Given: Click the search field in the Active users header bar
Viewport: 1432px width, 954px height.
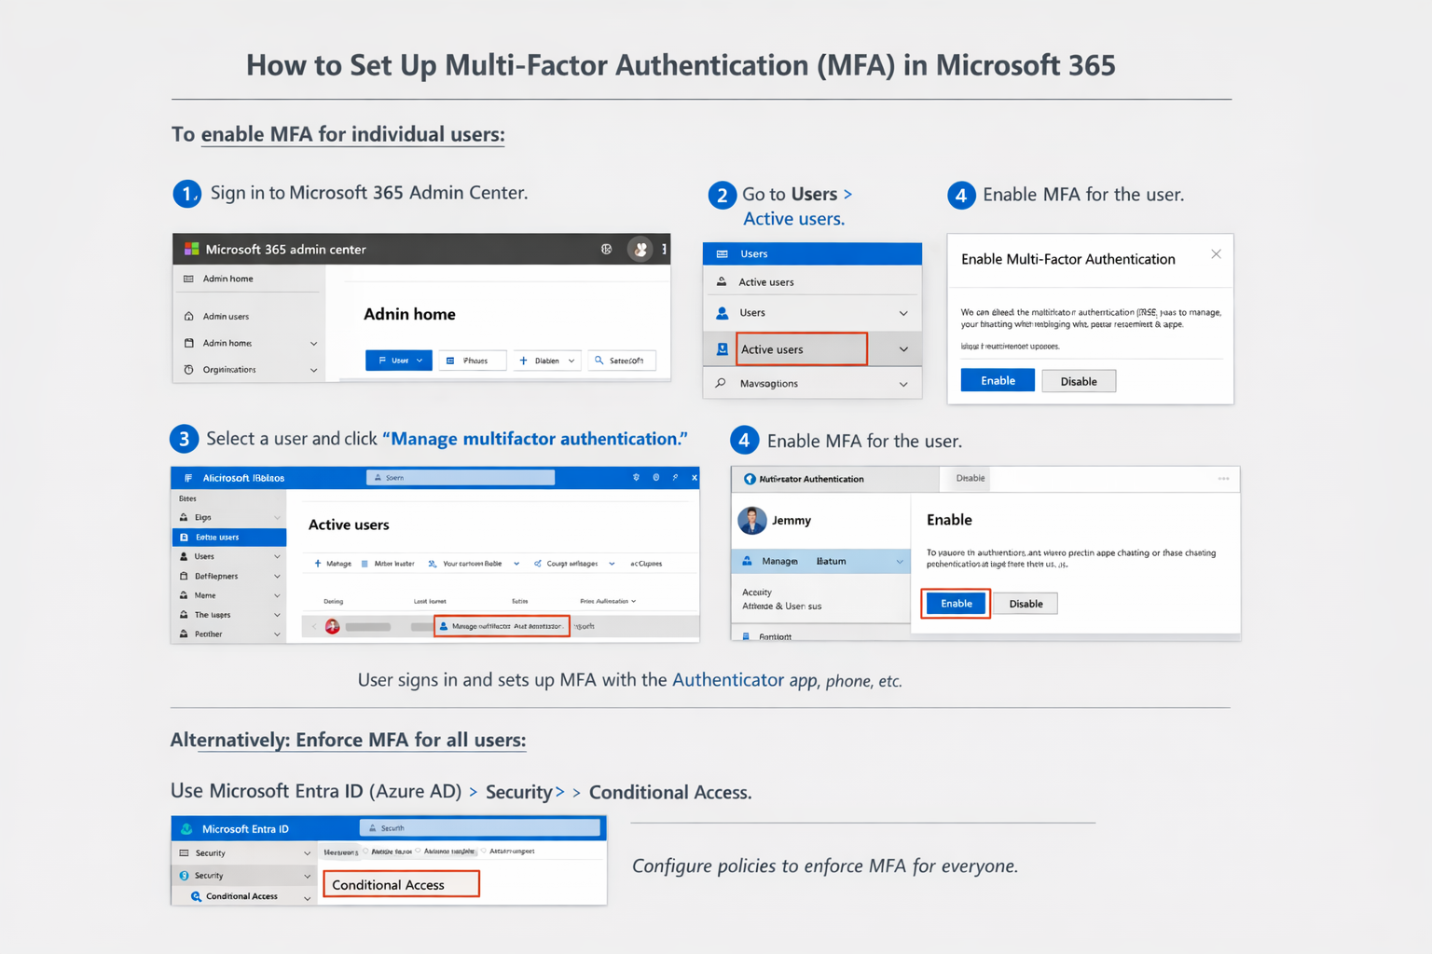Looking at the screenshot, I should [x=461, y=478].
